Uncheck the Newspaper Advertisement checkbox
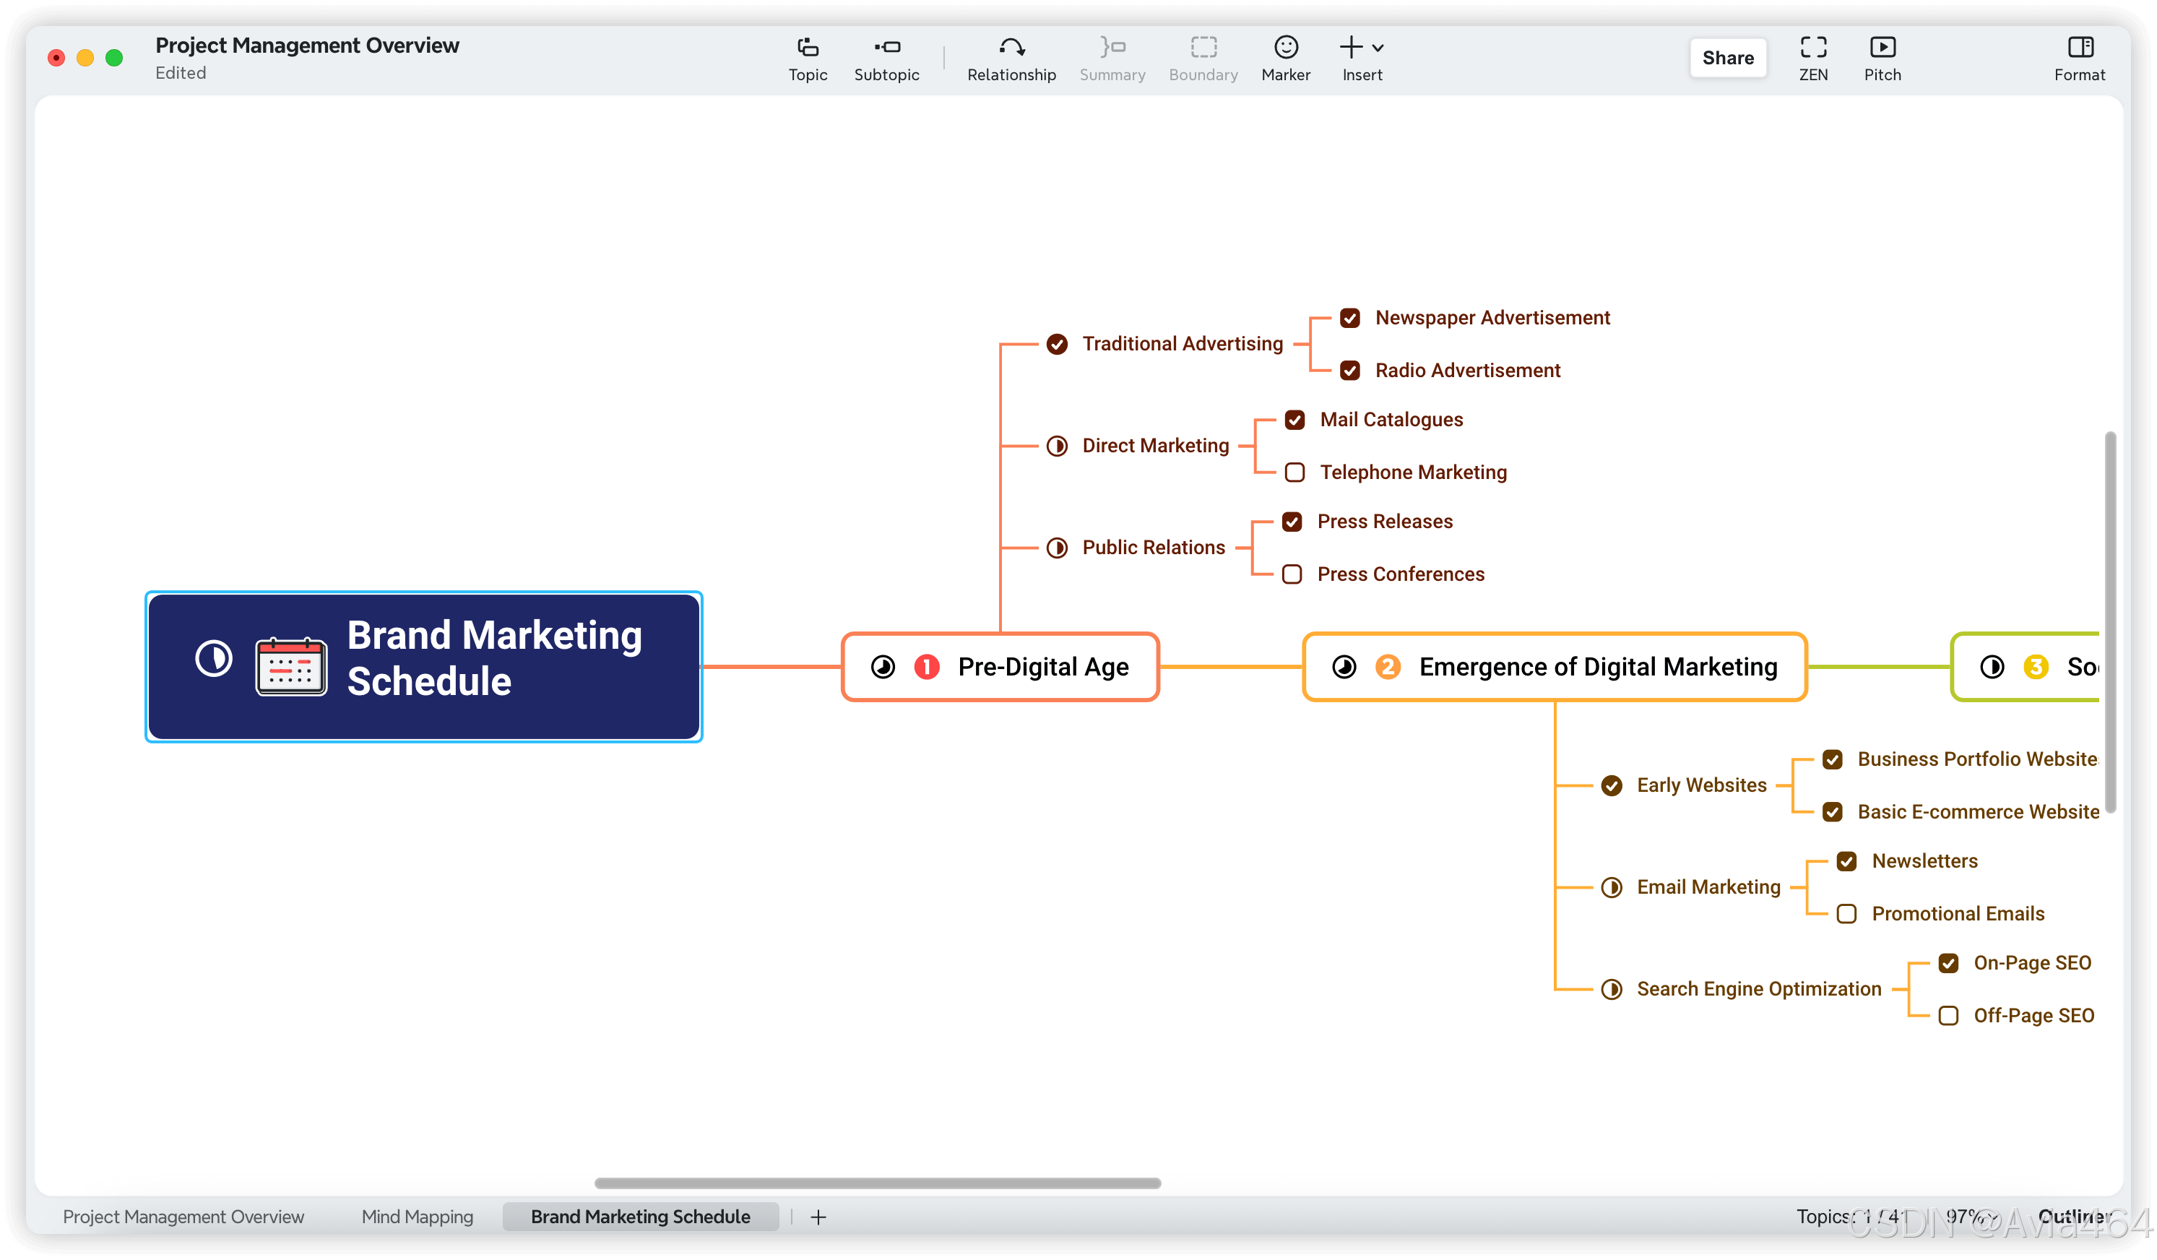The image size is (2157, 1260). pyautogui.click(x=1350, y=319)
